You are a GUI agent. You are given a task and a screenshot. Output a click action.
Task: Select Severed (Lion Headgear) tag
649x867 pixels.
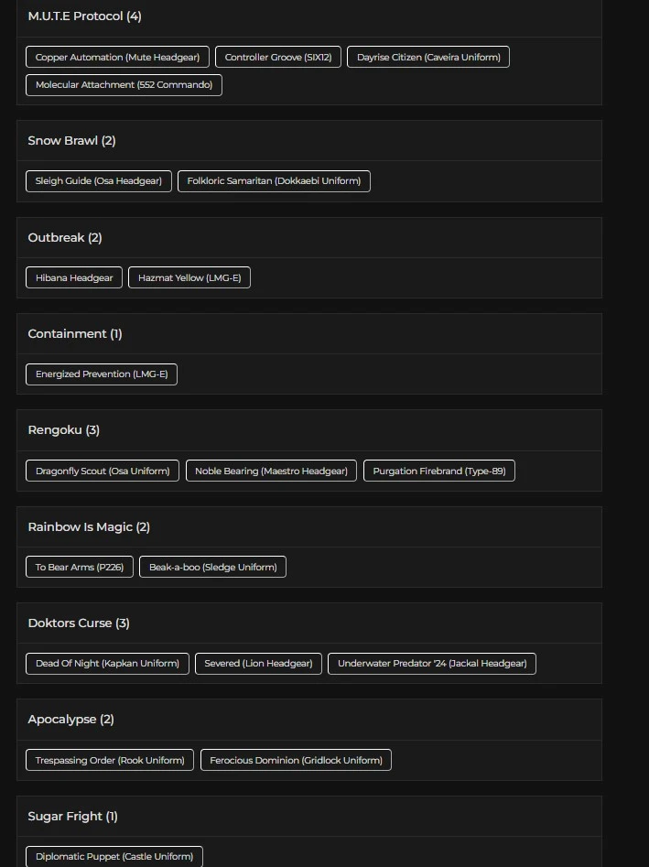(258, 664)
